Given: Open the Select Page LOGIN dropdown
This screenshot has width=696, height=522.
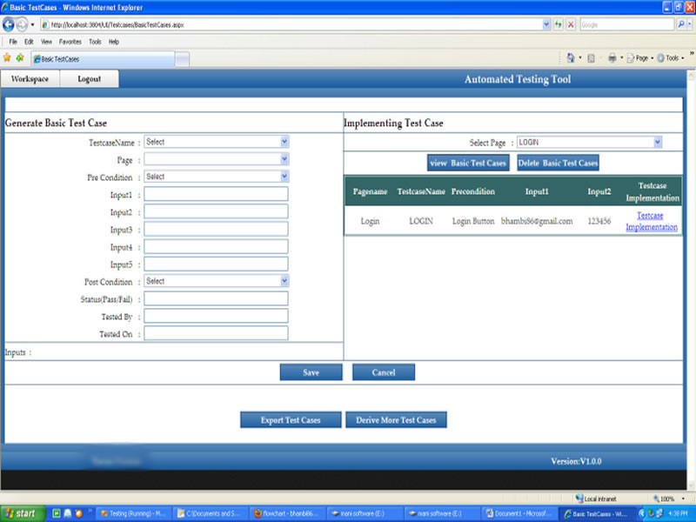Looking at the screenshot, I should point(657,142).
